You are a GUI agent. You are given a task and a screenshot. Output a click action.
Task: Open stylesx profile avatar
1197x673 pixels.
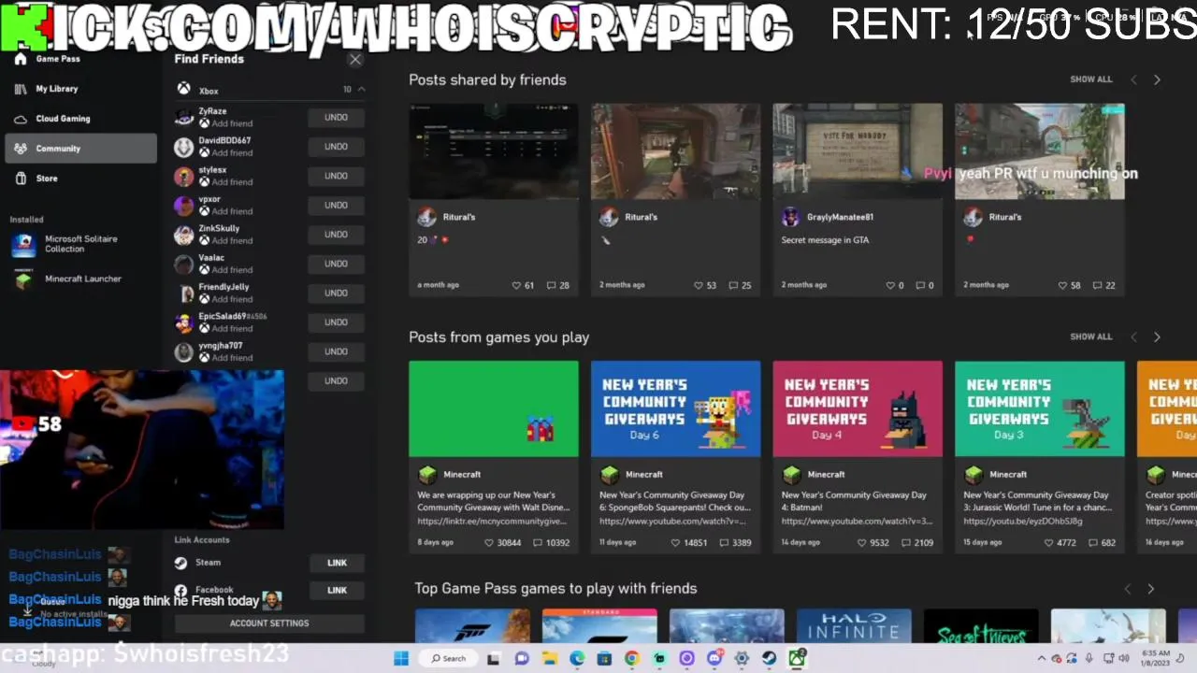point(184,176)
